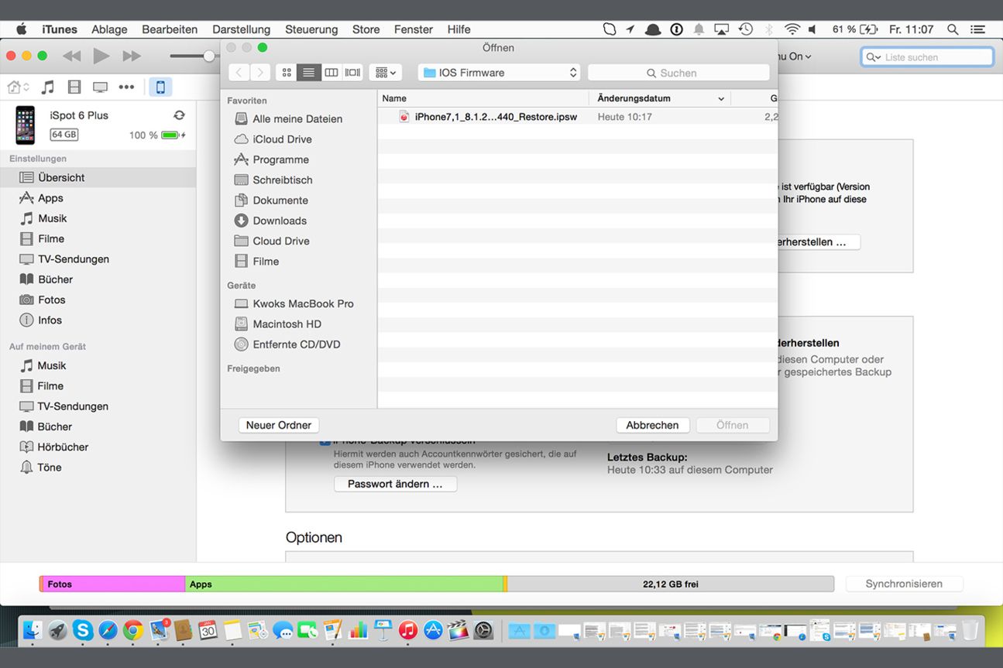Open the TV shows library icon in iTunes

tap(100, 87)
